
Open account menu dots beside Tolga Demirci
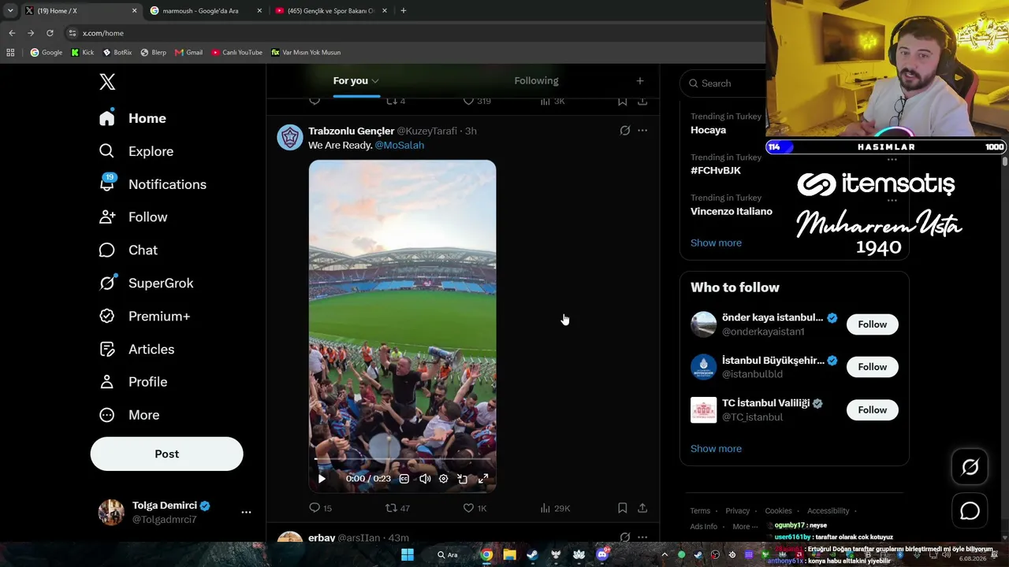(x=246, y=512)
